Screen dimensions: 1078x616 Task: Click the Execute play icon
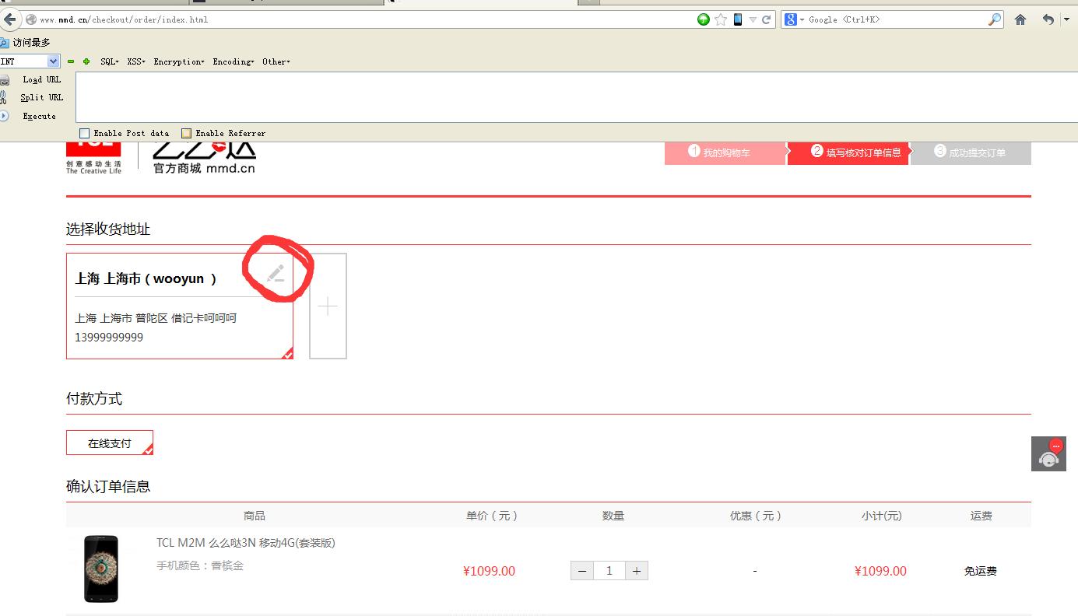tap(5, 116)
